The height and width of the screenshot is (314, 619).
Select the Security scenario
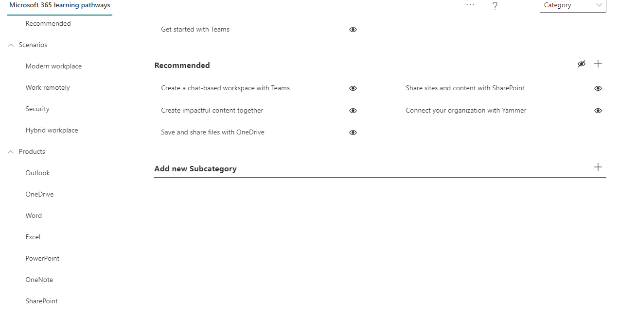tap(37, 109)
